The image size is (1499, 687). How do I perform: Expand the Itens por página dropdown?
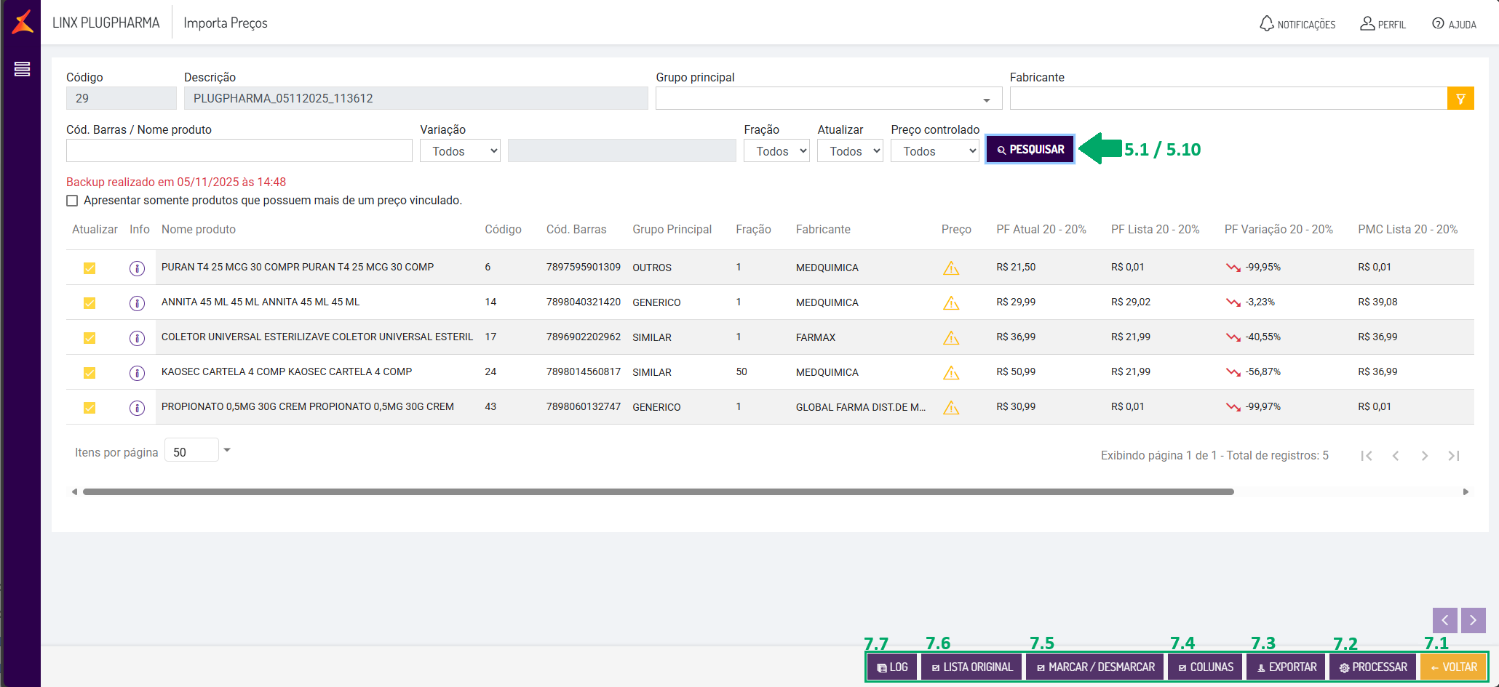[x=227, y=450]
